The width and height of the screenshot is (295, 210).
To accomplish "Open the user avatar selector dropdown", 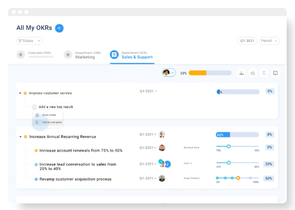I will coord(169,73).
